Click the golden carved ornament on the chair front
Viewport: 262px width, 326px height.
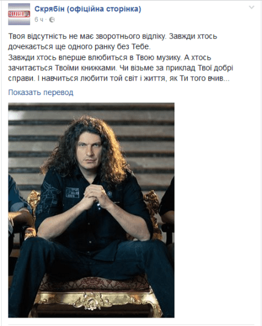pyautogui.click(x=91, y=300)
